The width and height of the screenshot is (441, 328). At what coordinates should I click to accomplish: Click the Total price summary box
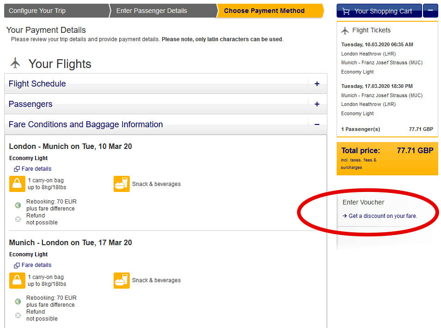pyautogui.click(x=386, y=160)
